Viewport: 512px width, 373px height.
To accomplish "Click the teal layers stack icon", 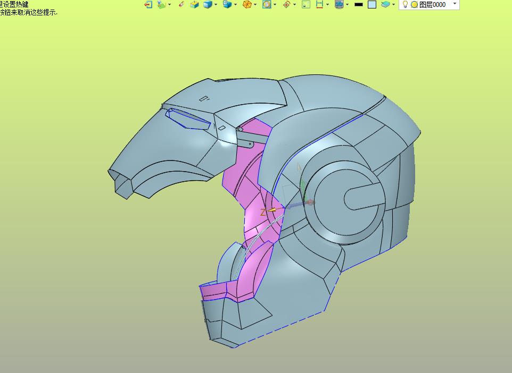I will coord(386,5).
